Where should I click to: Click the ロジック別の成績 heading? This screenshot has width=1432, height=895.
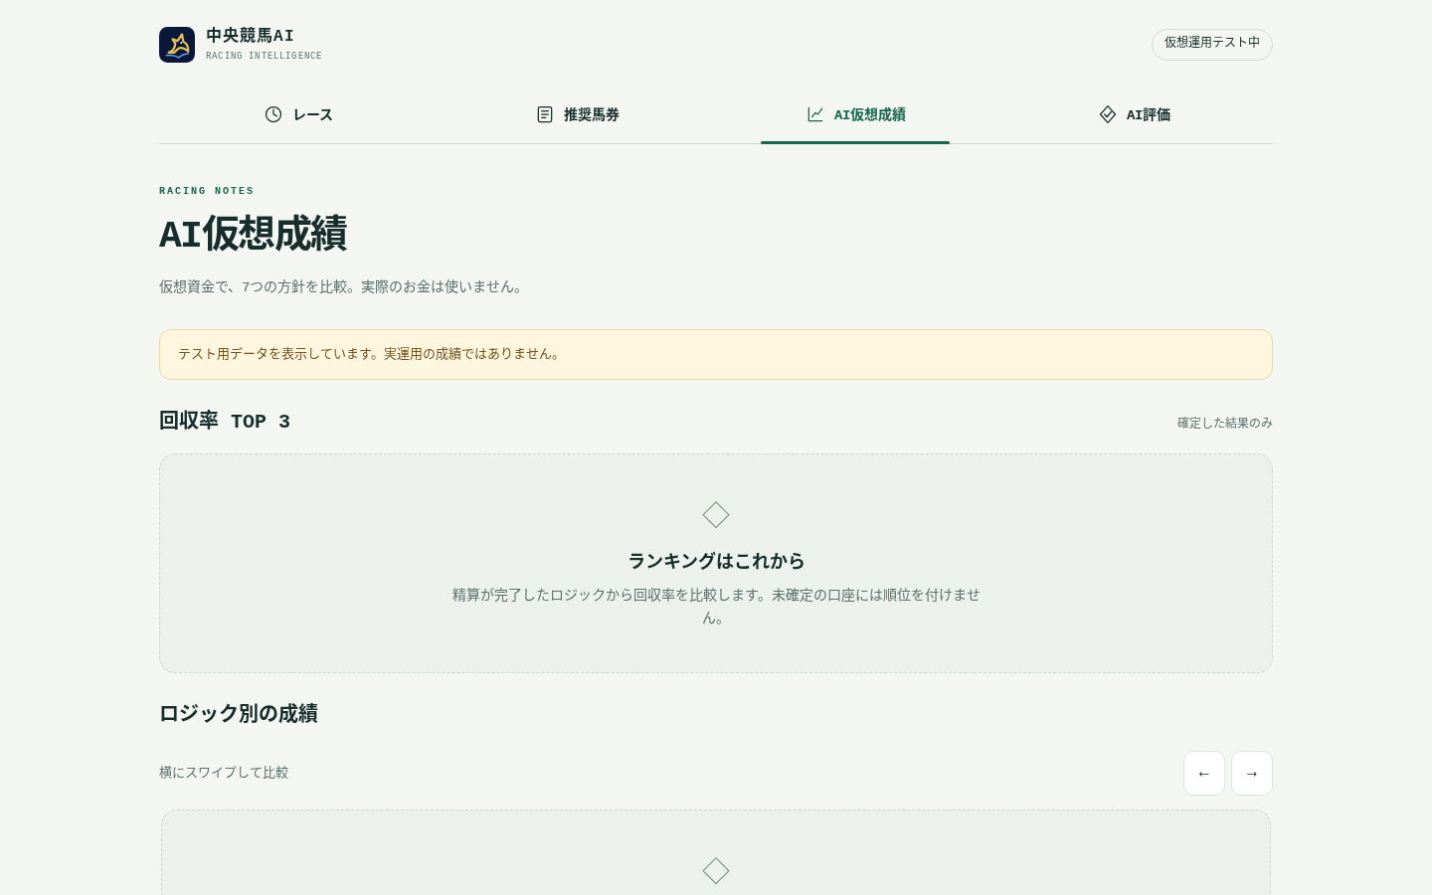pos(239,713)
